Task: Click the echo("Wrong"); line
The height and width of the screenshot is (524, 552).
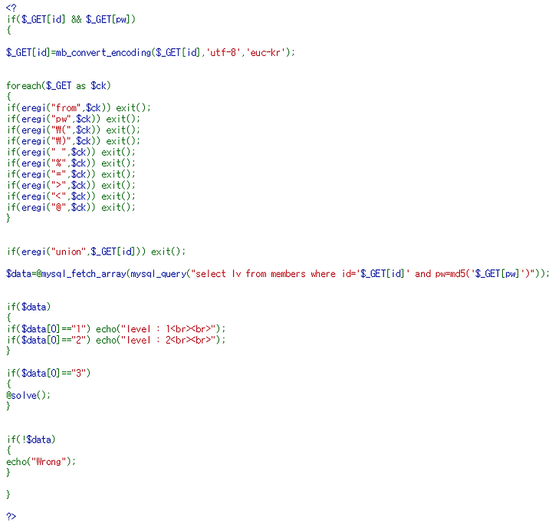Action: point(41,461)
